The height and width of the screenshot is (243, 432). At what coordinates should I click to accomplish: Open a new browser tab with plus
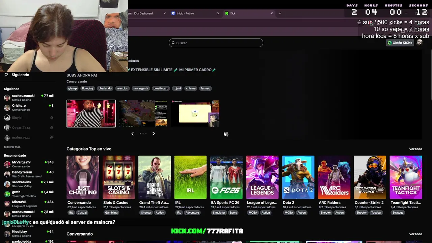pyautogui.click(x=280, y=13)
